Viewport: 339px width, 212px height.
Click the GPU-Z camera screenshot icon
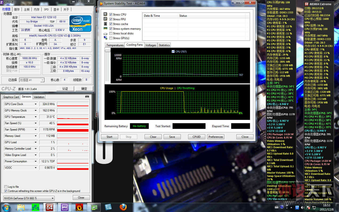87,96
